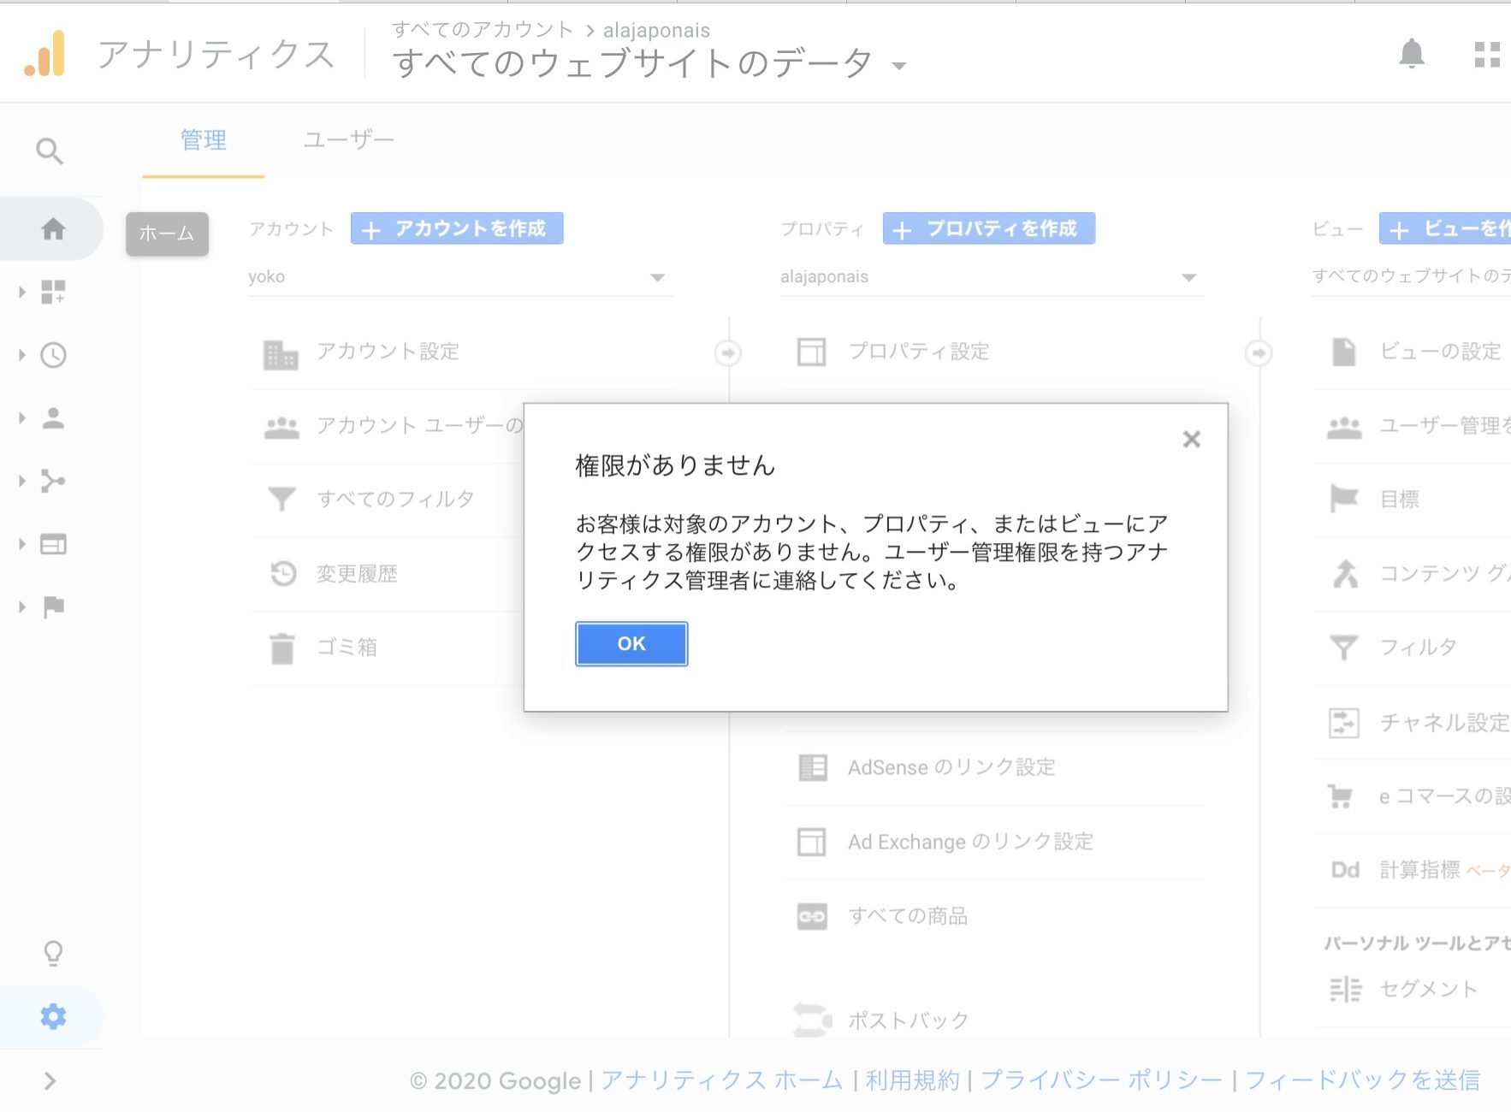The image size is (1511, 1112).
Task: Click the AdSense link settings icon
Action: [x=812, y=767]
